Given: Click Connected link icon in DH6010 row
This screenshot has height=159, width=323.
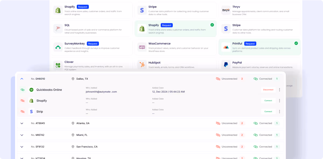Looking at the screenshot, I should pyautogui.click(x=256, y=79).
